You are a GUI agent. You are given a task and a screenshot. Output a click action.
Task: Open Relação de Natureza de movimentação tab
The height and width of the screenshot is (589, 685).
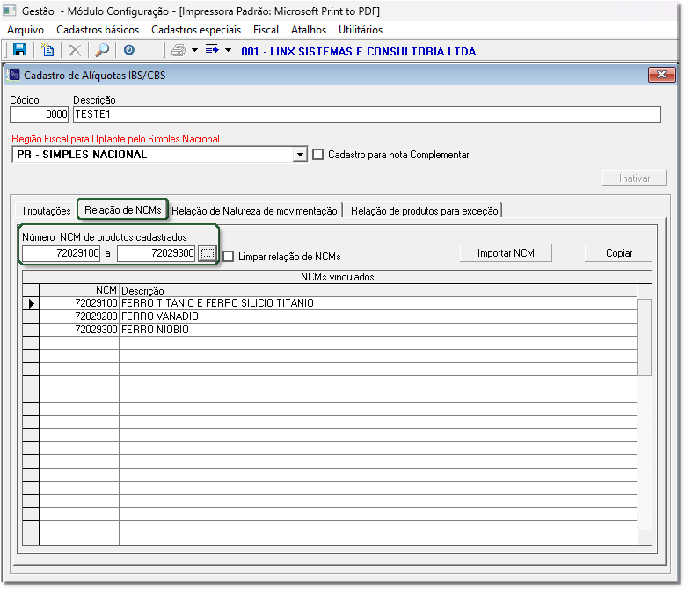pos(254,211)
